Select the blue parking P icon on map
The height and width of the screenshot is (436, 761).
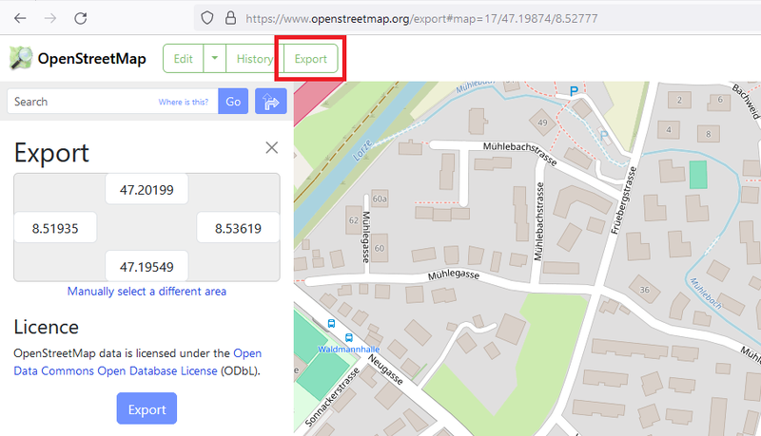click(574, 90)
